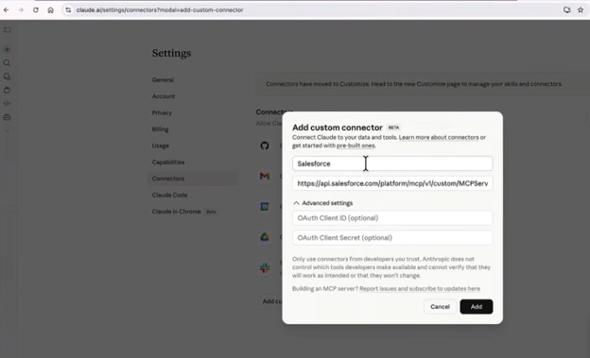
Task: Open briefcase icon in left sidebar
Action: 7,117
